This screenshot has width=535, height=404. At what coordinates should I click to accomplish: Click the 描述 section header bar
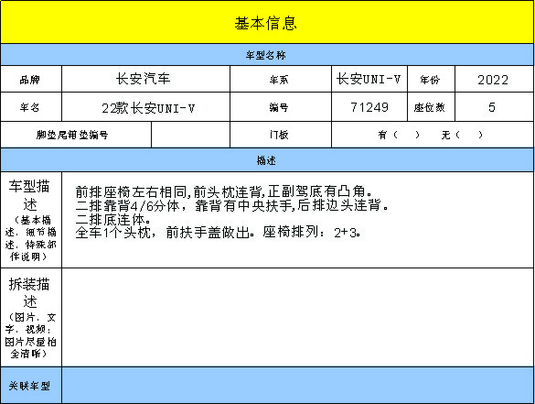coord(267,160)
